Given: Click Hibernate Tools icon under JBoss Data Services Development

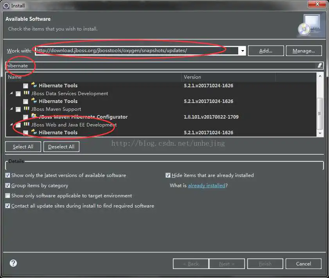Looking at the screenshot, I should [x=34, y=101].
